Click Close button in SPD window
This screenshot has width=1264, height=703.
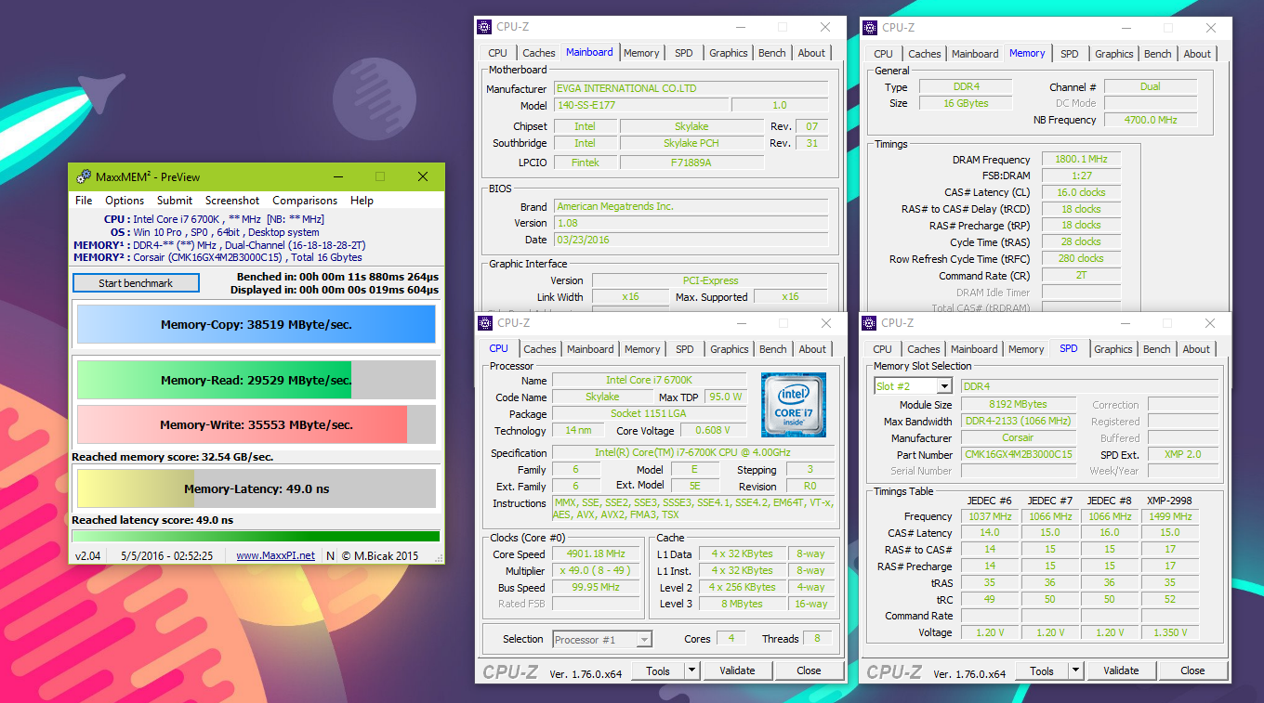(x=1192, y=670)
